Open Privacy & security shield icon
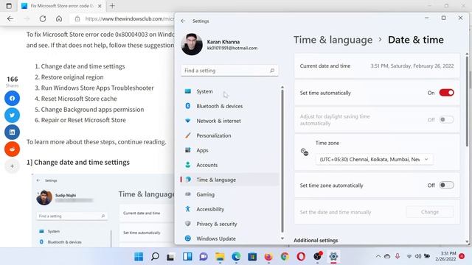Viewport: 472px width, 265px height. pyautogui.click(x=188, y=224)
